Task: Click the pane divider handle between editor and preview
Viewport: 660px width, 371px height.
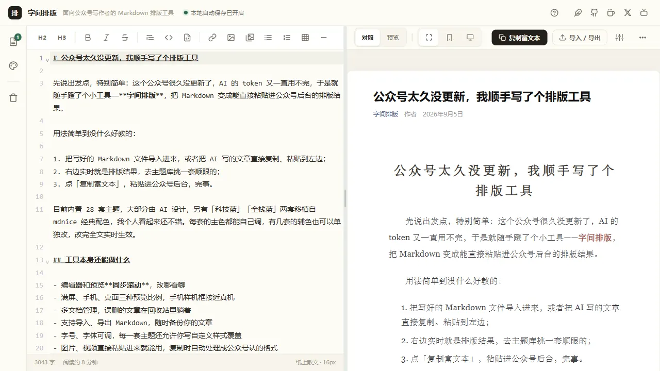Action: pos(345,198)
